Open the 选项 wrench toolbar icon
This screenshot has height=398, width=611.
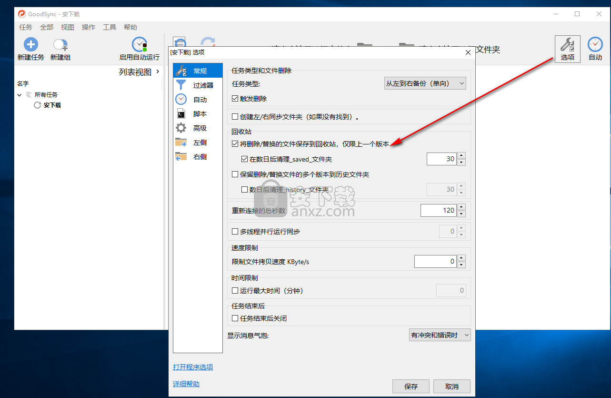567,45
